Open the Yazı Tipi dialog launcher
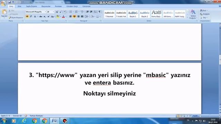 click(x=66, y=21)
